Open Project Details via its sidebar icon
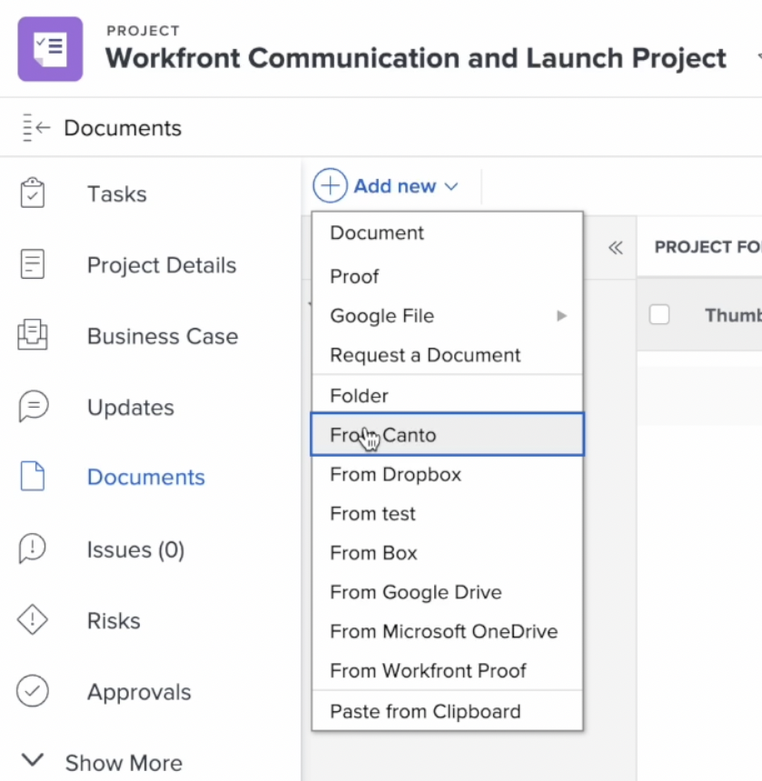Image resolution: width=762 pixels, height=781 pixels. [34, 264]
